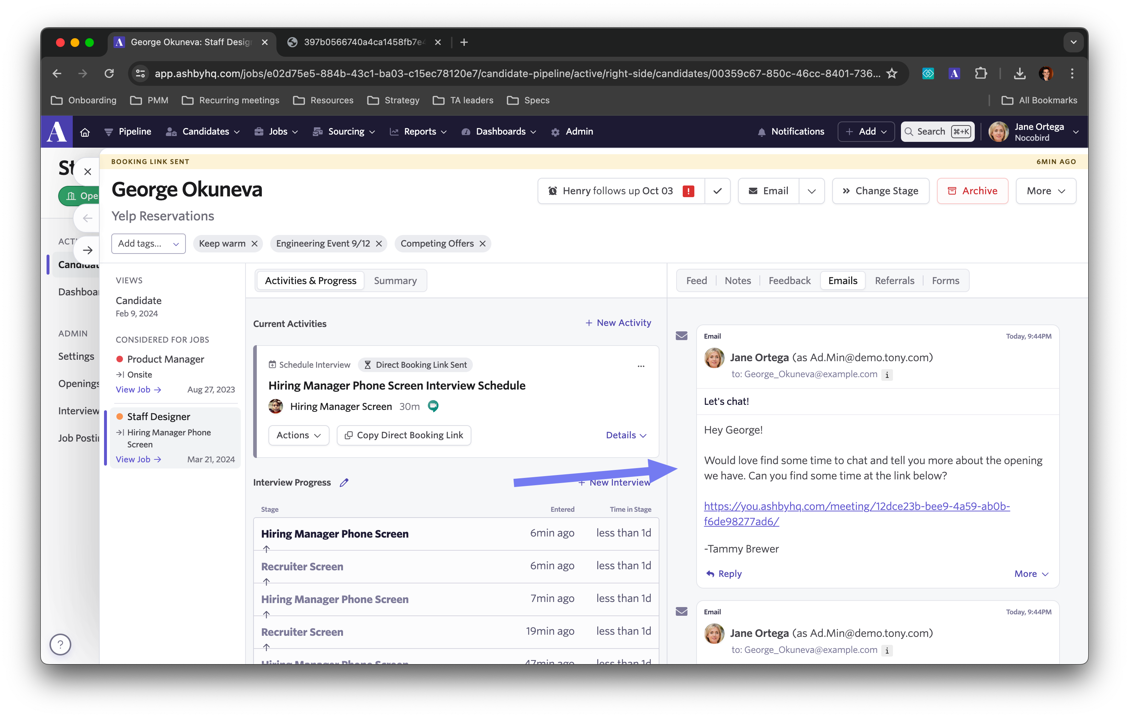The image size is (1129, 718).
Task: Mark Henry follow-up as complete
Action: pos(717,191)
